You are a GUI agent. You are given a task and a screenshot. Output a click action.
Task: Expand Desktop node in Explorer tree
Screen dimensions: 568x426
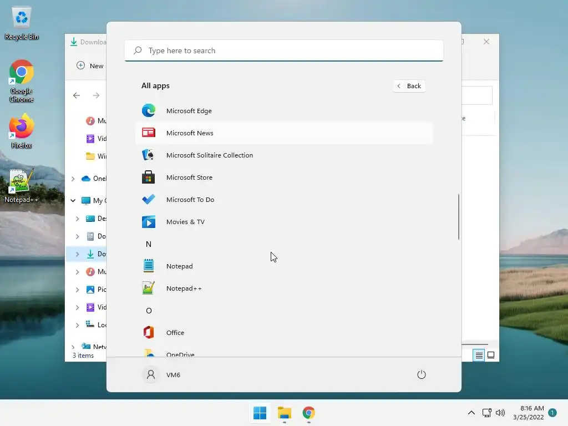pos(77,219)
